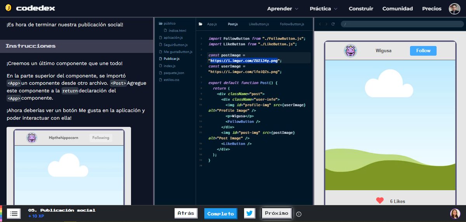466x222 pixels.
Task: Expand the Aprender dropdown menu
Action: pyautogui.click(x=283, y=9)
